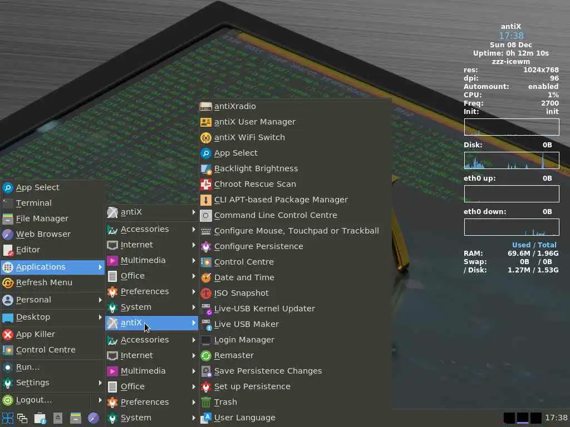Open File Manager from the main menu
The height and width of the screenshot is (427, 570).
click(x=53, y=219)
